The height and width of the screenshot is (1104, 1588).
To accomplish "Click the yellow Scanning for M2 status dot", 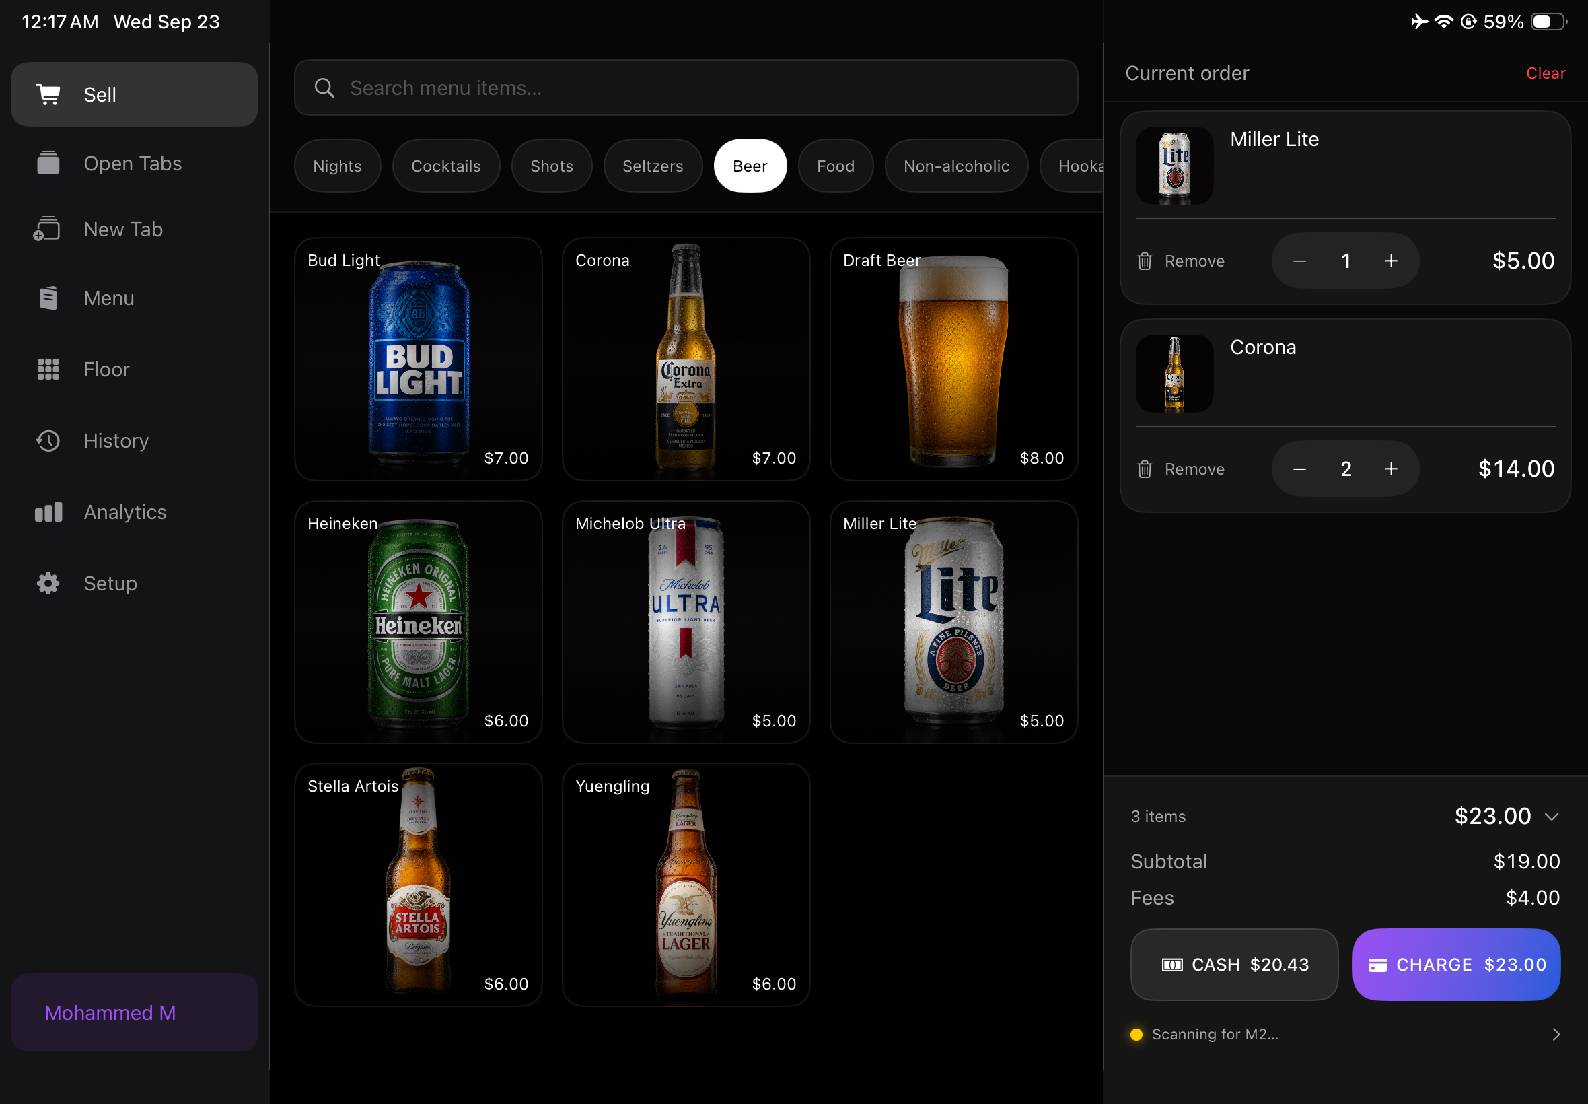I will pyautogui.click(x=1136, y=1034).
